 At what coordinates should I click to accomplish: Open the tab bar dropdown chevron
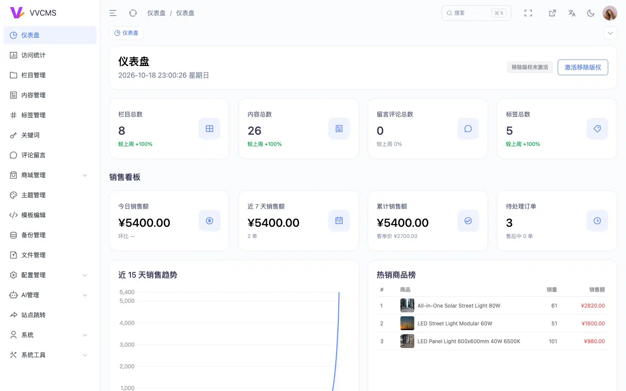(610, 33)
